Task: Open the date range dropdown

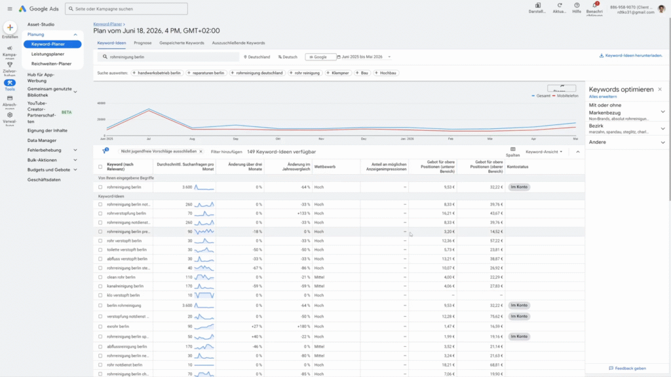Action: [x=364, y=57]
